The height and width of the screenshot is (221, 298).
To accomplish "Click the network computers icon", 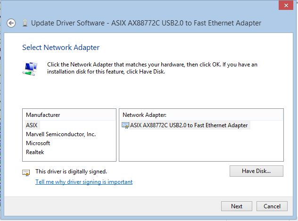I will [x=30, y=69].
